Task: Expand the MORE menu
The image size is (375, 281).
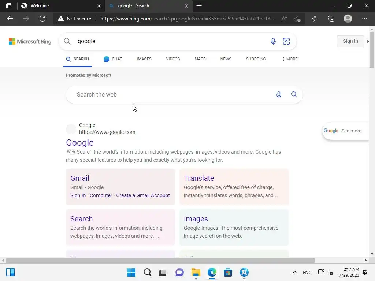Action: coord(290,59)
